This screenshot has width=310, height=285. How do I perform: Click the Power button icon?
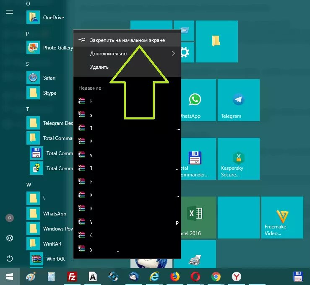(10, 258)
